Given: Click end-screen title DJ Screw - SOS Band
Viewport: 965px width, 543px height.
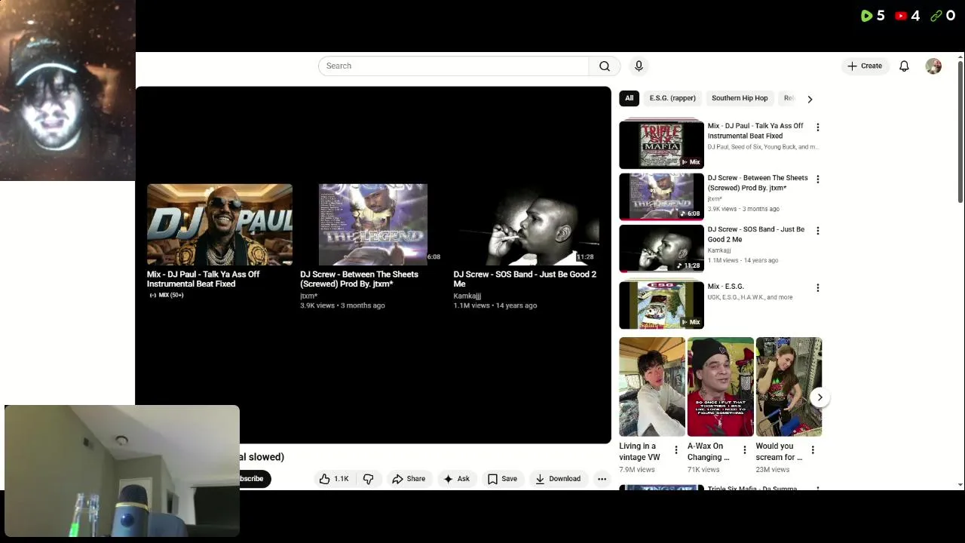Looking at the screenshot, I should (525, 279).
